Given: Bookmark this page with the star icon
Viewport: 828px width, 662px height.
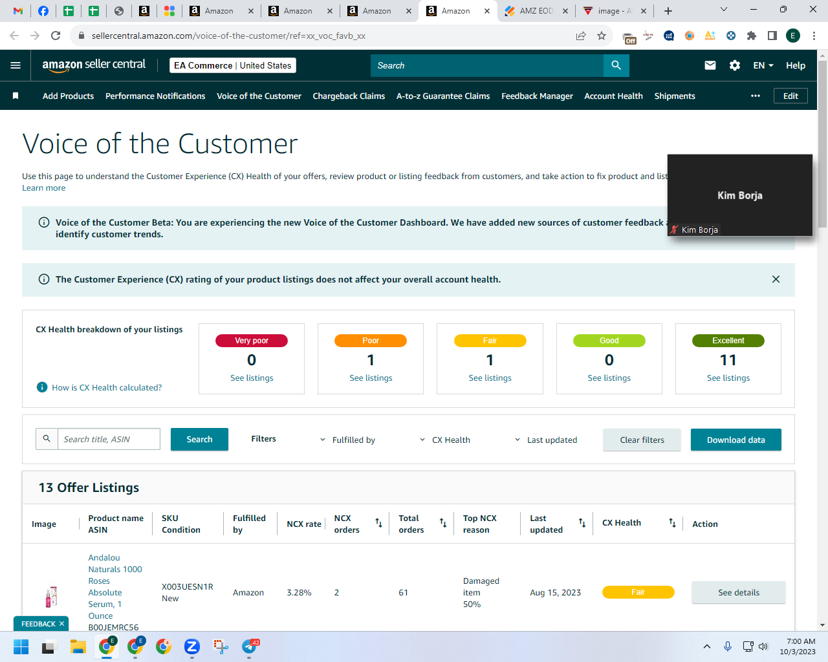Looking at the screenshot, I should pyautogui.click(x=602, y=36).
